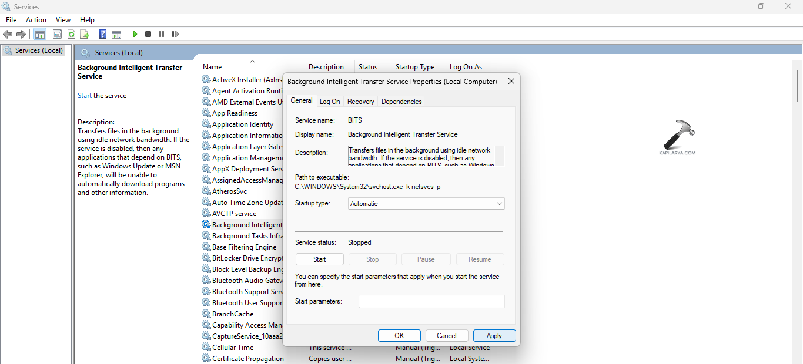Click the Stop service toolbar icon
The width and height of the screenshot is (803, 364).
[x=148, y=33]
